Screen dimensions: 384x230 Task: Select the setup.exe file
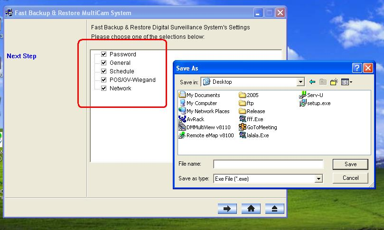tap(315, 103)
